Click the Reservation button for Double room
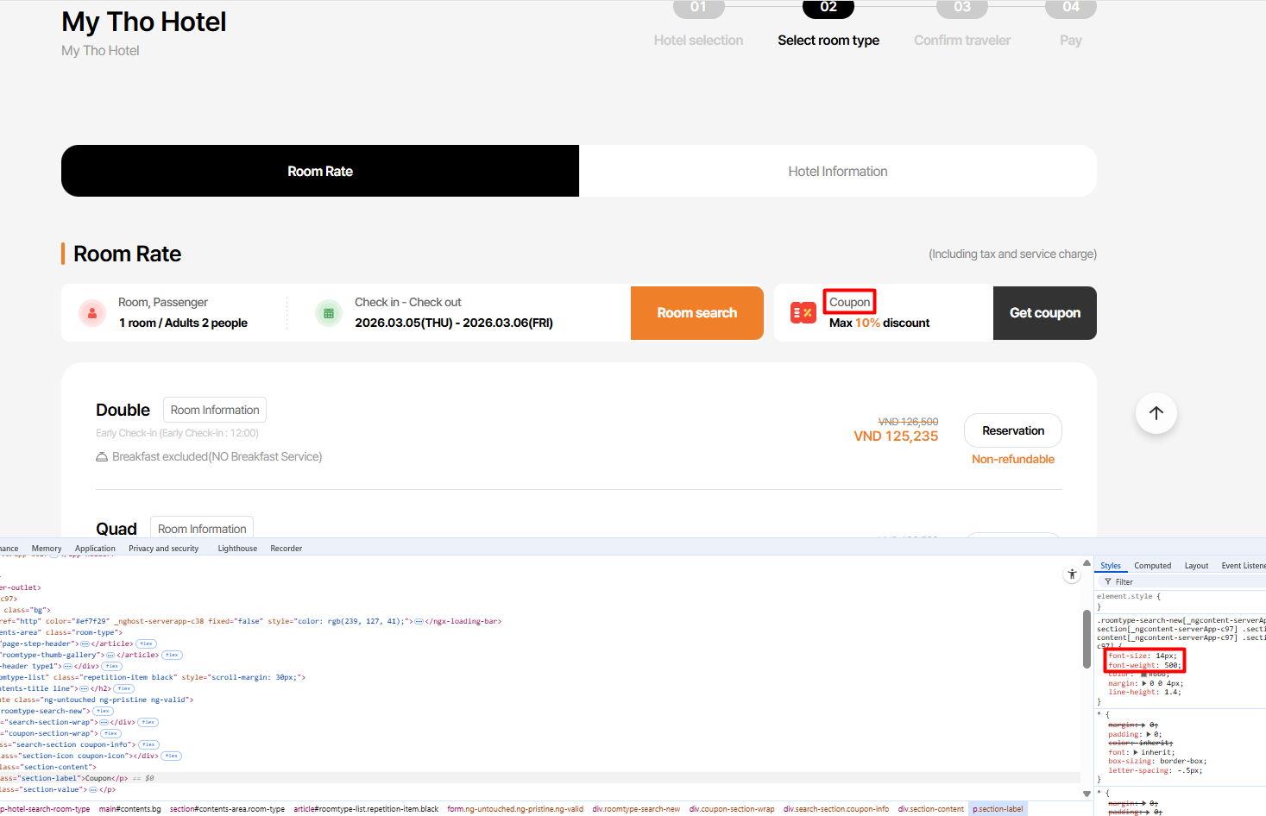 [1013, 430]
